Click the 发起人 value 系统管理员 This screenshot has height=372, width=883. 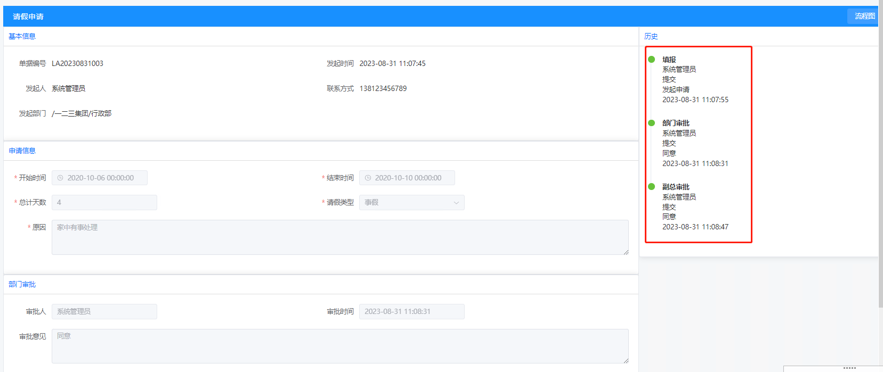click(x=68, y=88)
